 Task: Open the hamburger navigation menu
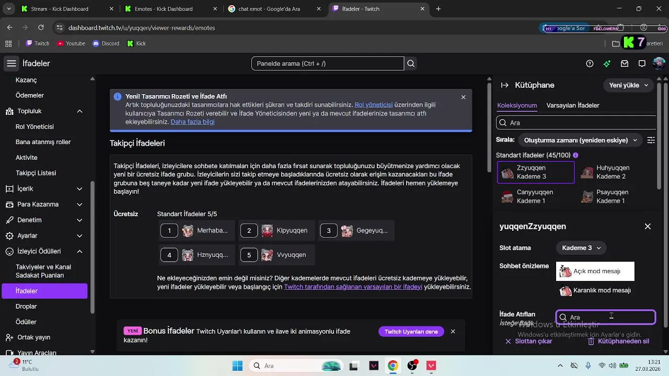11,64
